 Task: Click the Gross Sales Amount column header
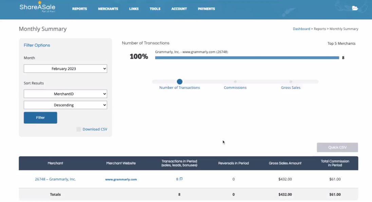pos(285,163)
